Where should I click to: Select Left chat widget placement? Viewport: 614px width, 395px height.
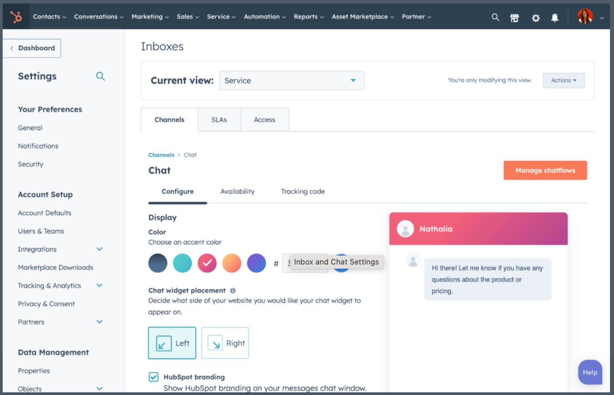pos(172,343)
